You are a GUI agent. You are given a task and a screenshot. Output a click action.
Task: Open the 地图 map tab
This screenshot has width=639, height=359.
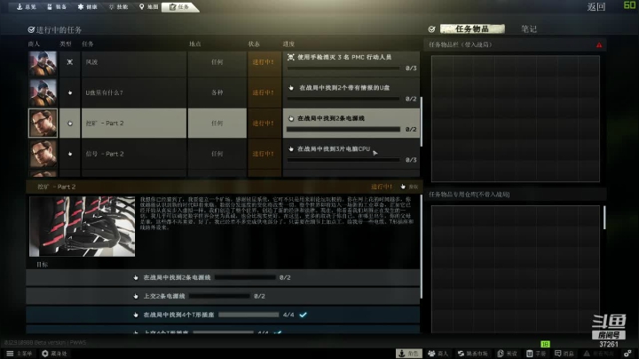click(x=148, y=6)
